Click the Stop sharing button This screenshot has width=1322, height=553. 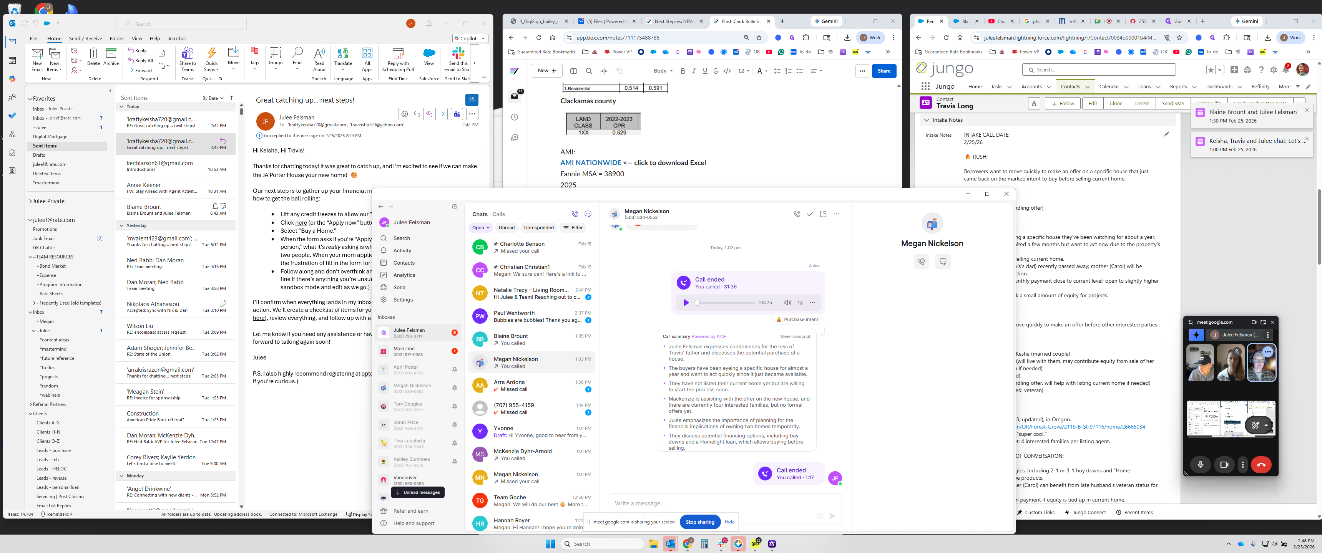pyautogui.click(x=699, y=522)
